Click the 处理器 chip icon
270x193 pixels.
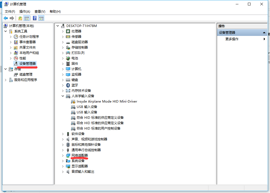[68, 31]
